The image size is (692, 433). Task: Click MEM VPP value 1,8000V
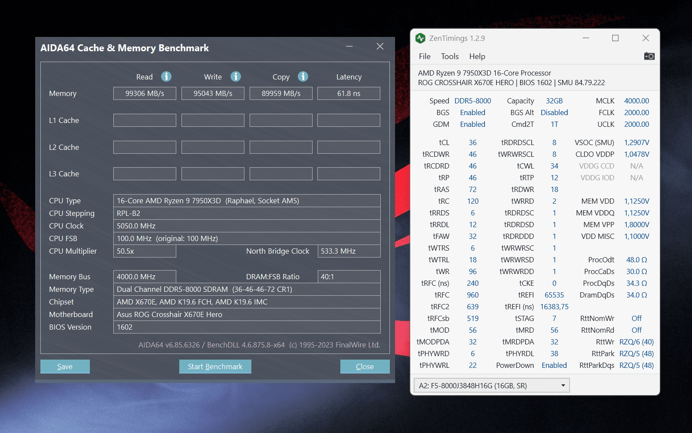(636, 225)
